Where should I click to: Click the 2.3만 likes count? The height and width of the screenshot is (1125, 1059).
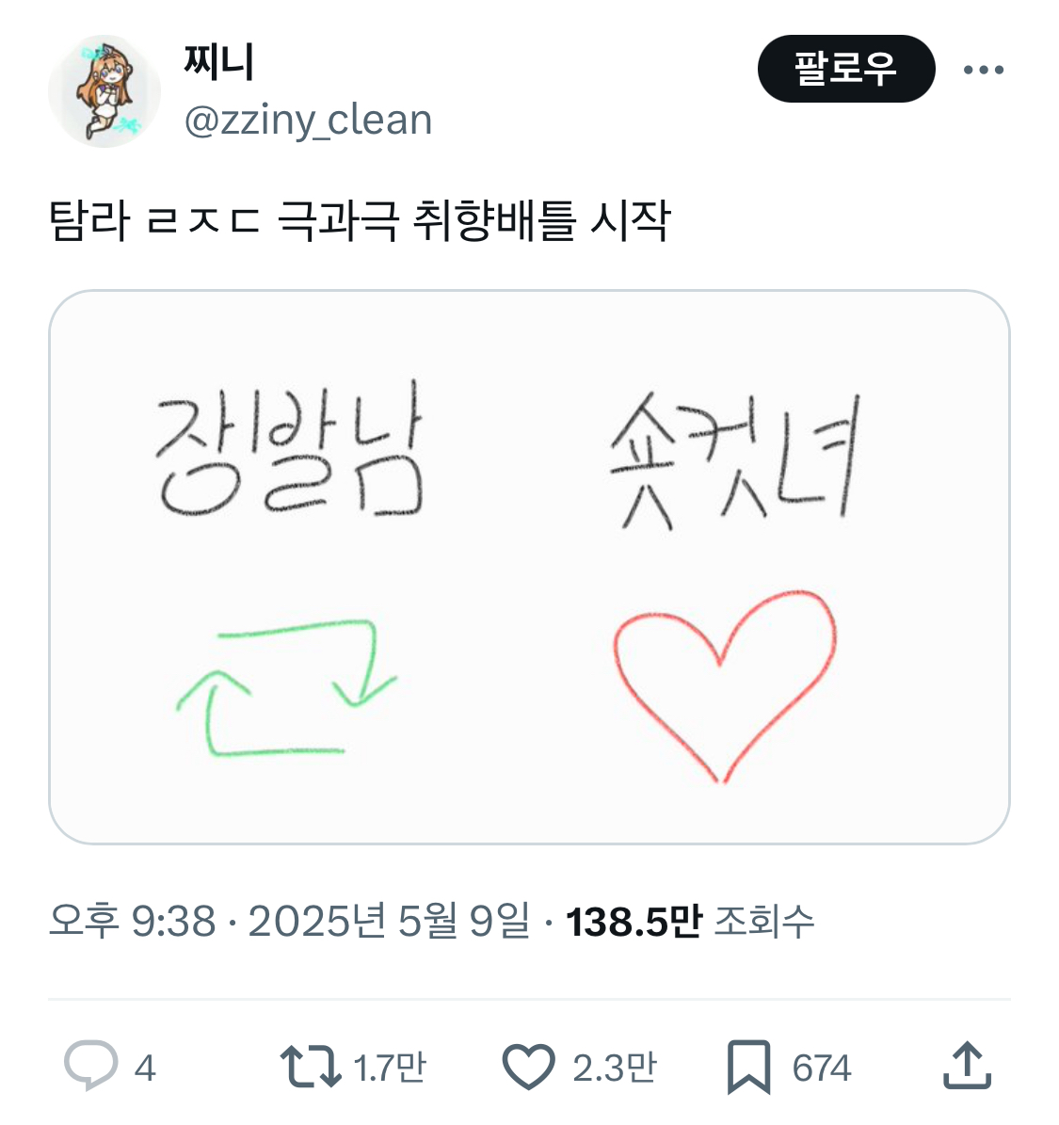point(614,1068)
